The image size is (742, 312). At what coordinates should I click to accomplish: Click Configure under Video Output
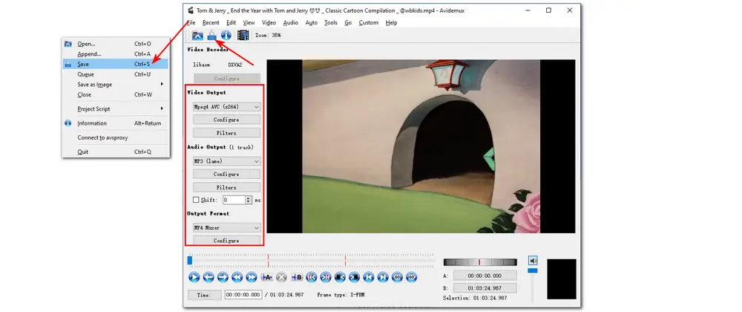click(x=226, y=120)
